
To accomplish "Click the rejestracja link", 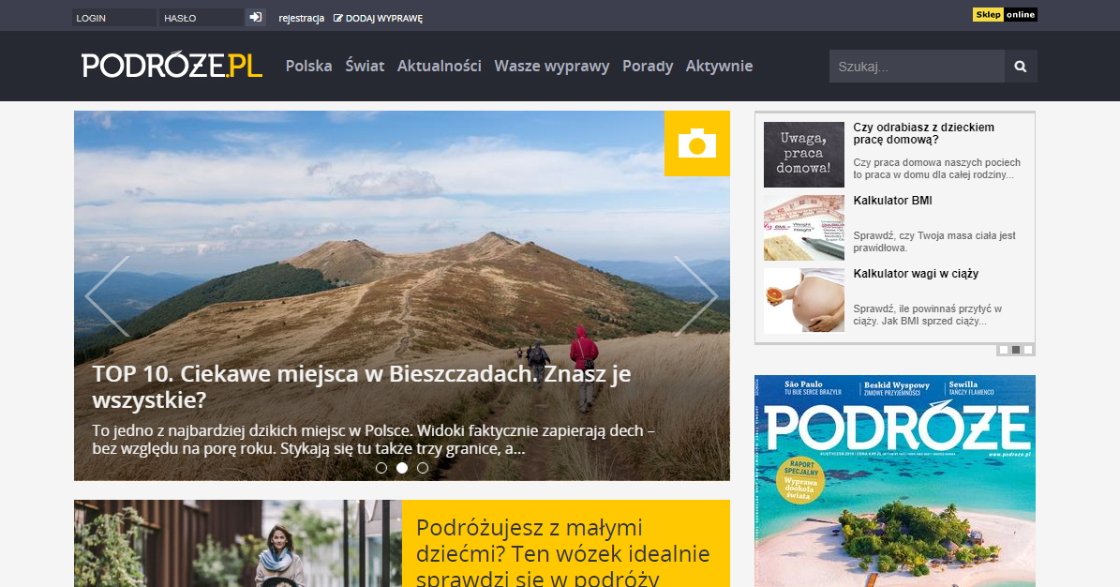I will pos(302,18).
